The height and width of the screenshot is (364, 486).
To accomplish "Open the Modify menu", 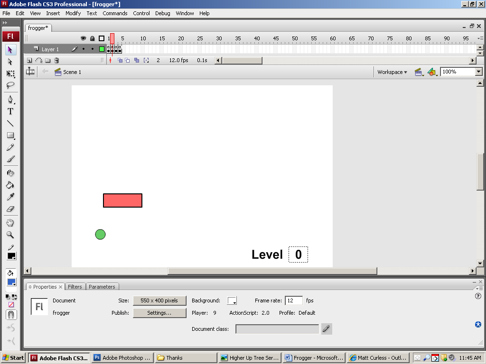I will [x=73, y=13].
